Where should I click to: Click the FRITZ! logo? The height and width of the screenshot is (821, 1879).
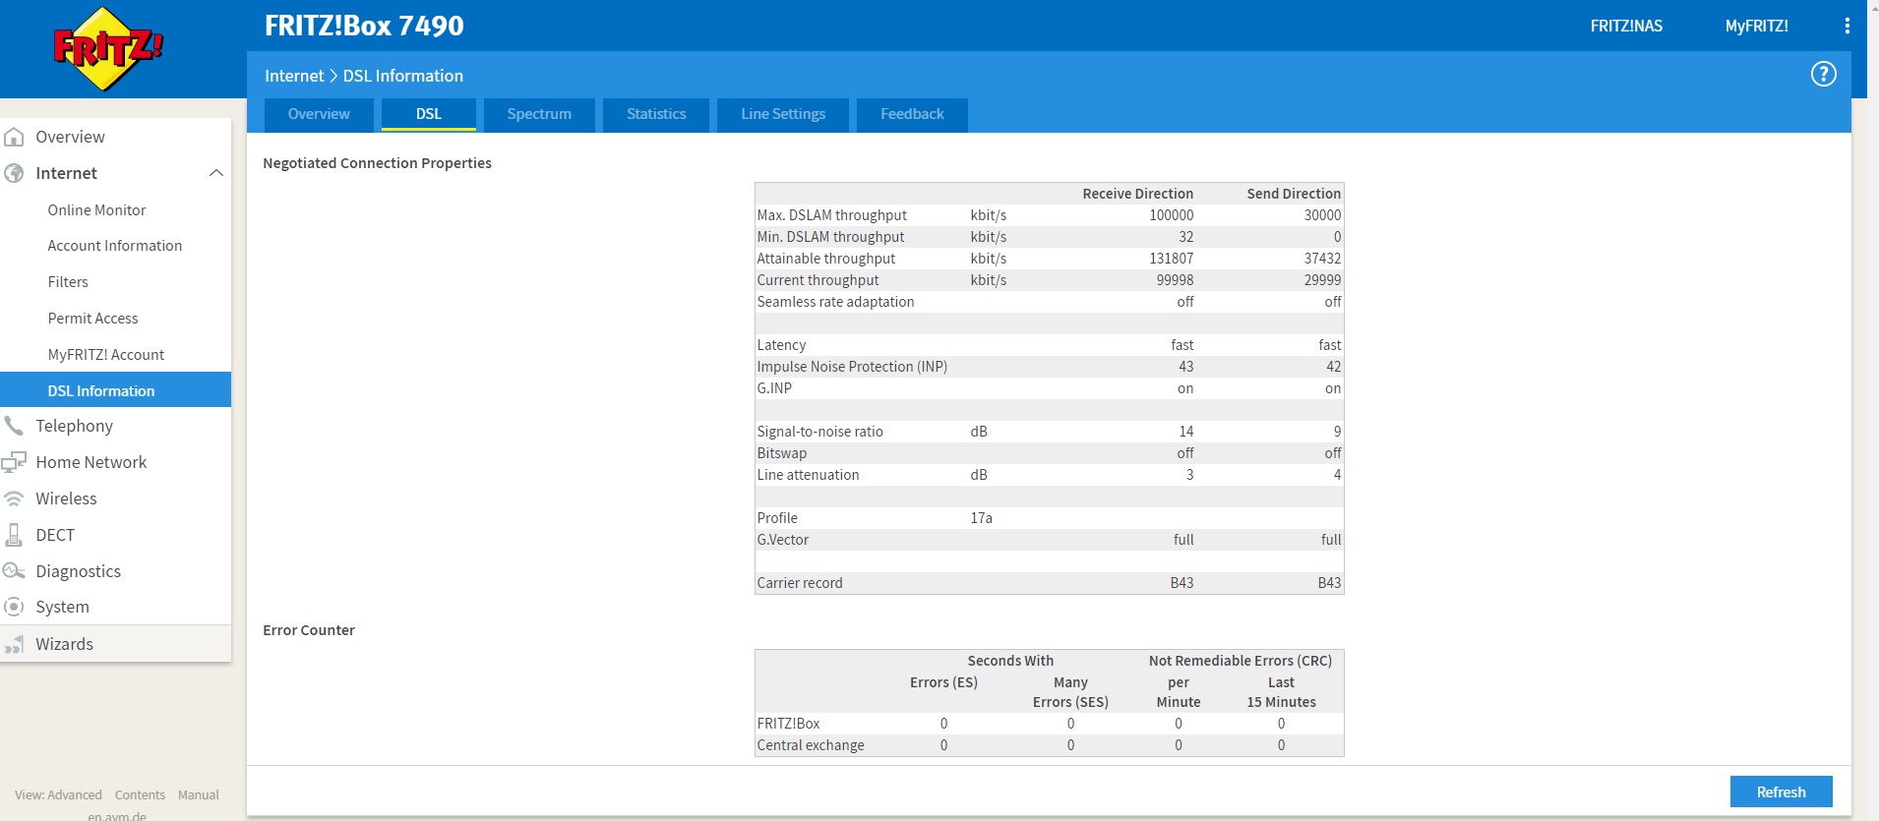point(107,49)
